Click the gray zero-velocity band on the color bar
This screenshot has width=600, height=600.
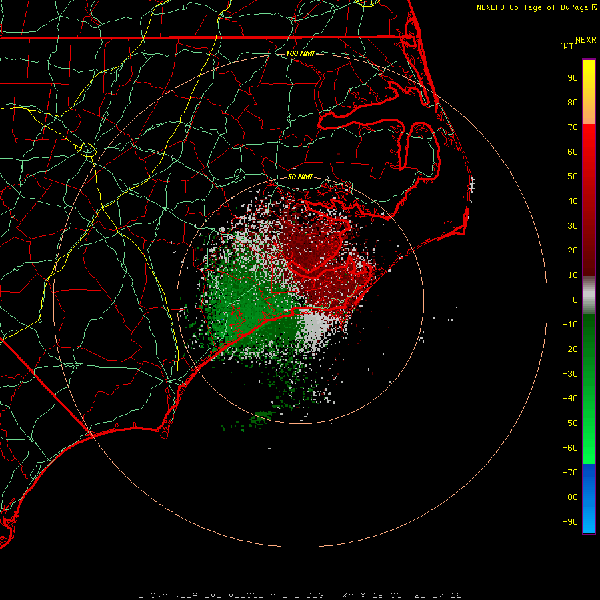[589, 295]
